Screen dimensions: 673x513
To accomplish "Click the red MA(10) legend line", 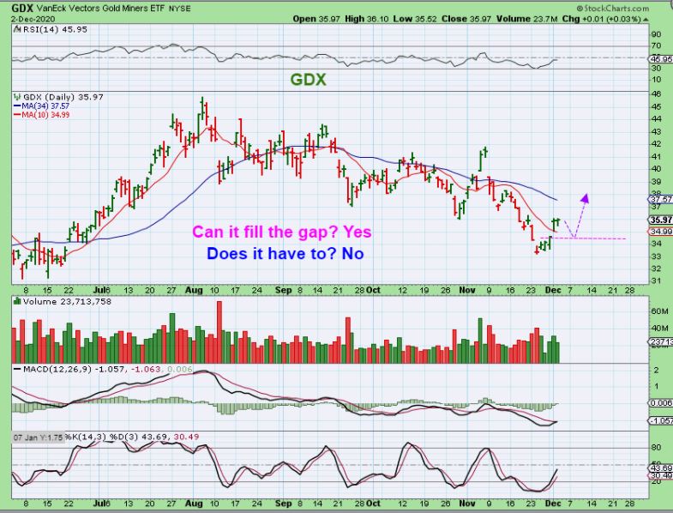I will (x=18, y=115).
